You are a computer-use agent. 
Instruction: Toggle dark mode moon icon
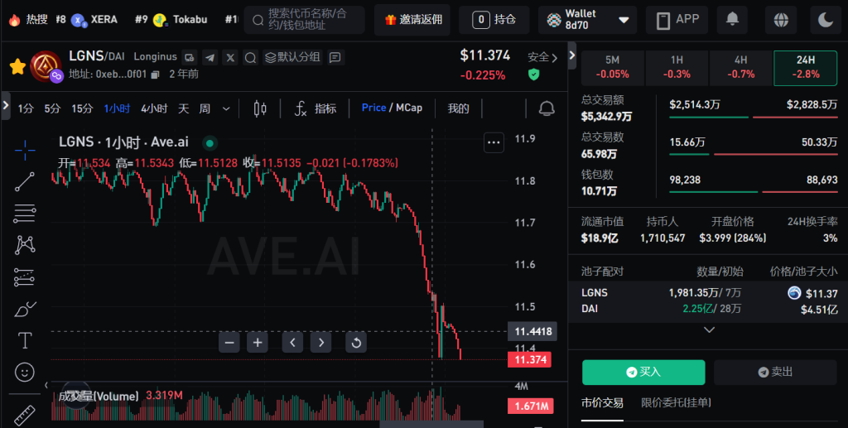[826, 19]
